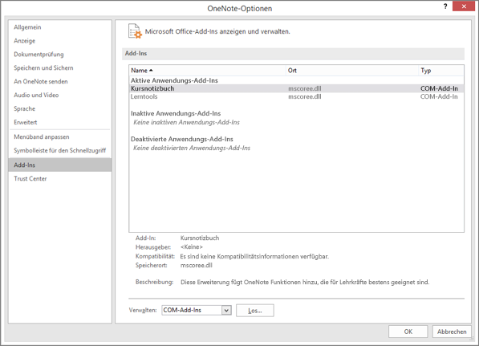This screenshot has width=479, height=346.
Task: Open Audio und Video settings
Action: click(x=36, y=95)
